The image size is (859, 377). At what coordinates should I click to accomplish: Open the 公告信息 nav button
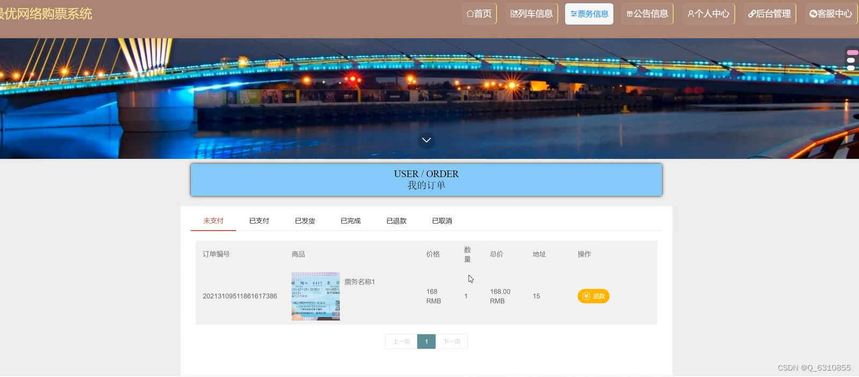tap(647, 14)
